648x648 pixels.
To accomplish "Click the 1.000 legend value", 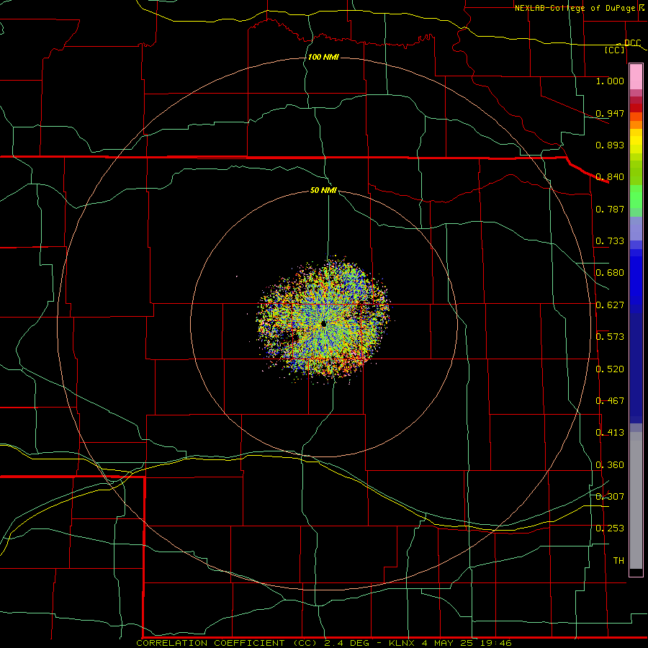I will tap(610, 81).
